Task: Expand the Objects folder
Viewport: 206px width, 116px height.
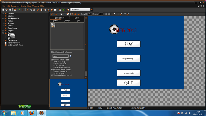Action: point(3,31)
